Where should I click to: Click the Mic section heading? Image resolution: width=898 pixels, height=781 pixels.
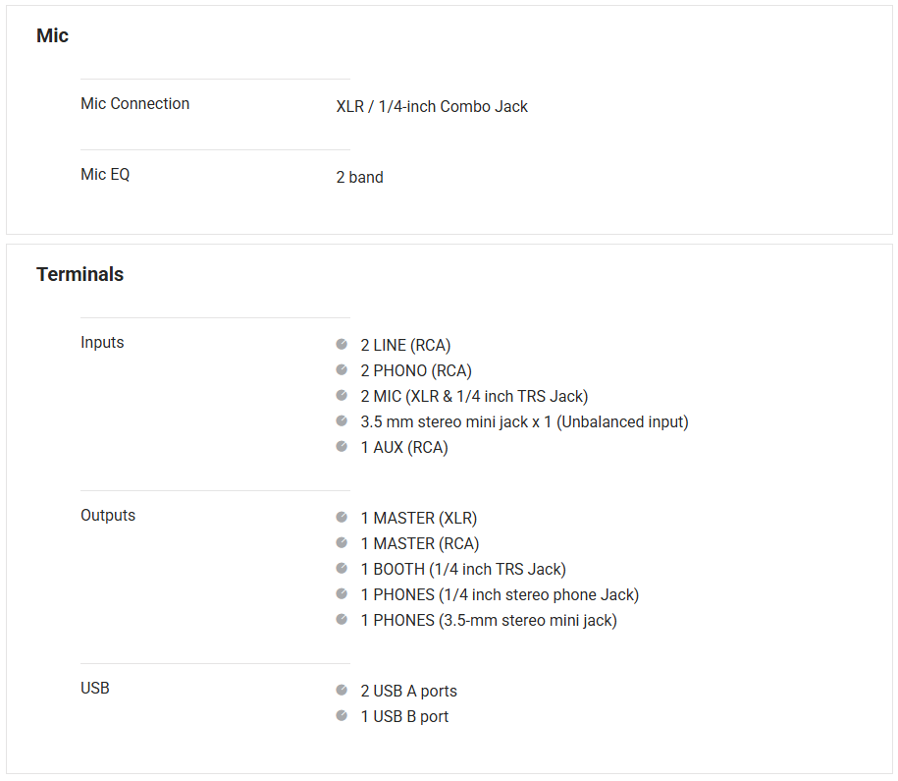click(52, 36)
